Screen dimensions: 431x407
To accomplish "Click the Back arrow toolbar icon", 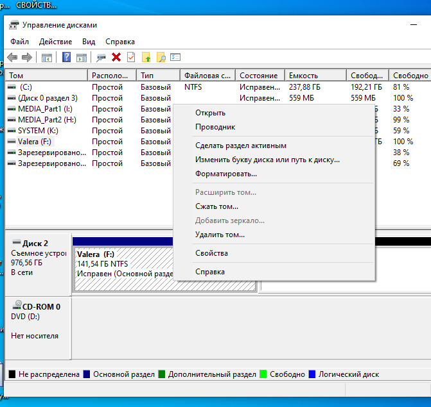I will pos(12,57).
